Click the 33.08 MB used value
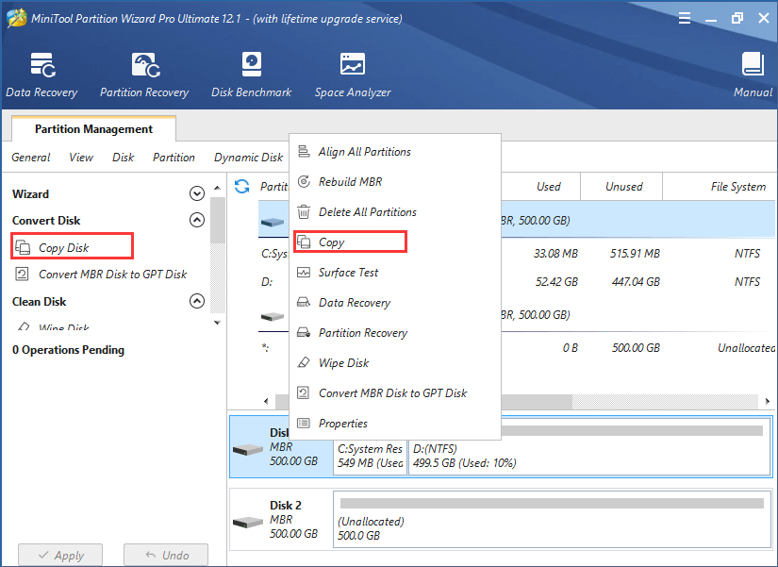This screenshot has height=567, width=778. point(555,253)
